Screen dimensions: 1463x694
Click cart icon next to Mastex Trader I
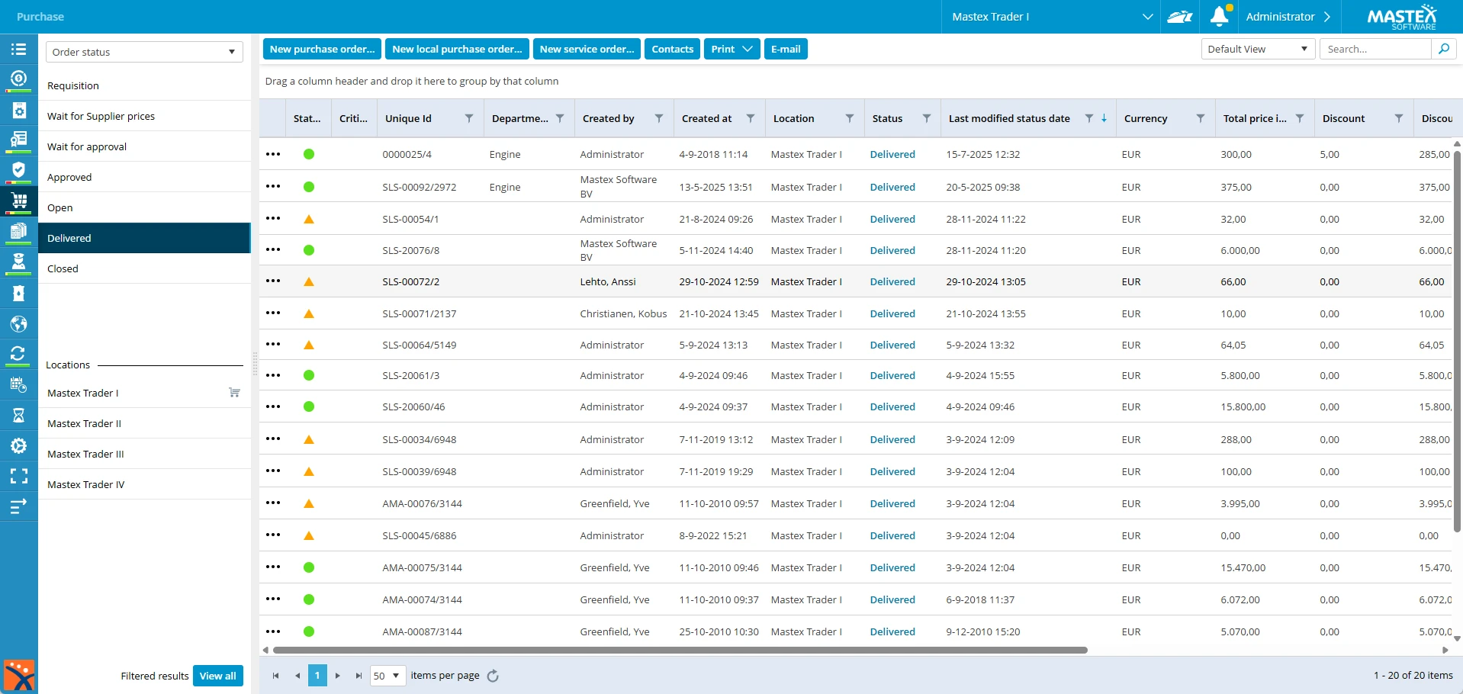234,393
